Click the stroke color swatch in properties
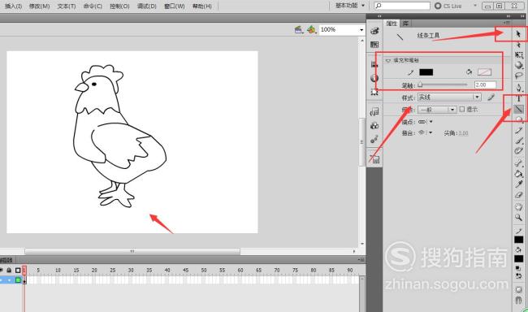 [x=426, y=72]
